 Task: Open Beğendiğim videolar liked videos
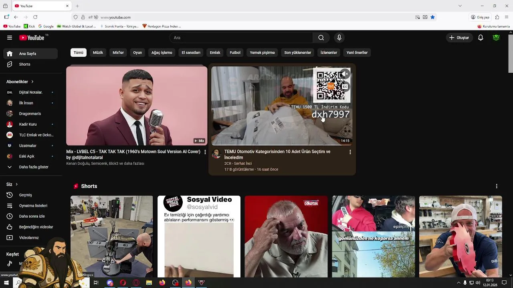coord(30,227)
